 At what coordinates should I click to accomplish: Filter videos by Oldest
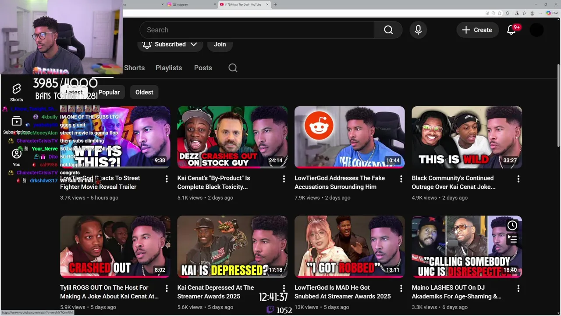[144, 92]
